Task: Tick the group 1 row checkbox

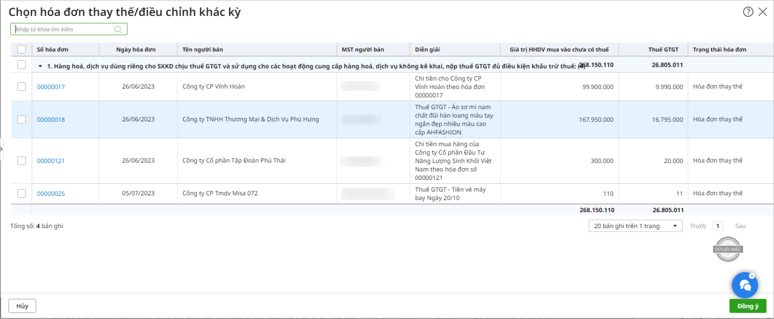Action: pos(21,65)
